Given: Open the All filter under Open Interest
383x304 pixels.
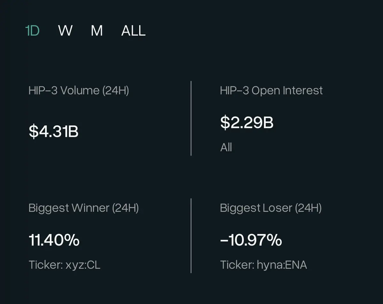Looking at the screenshot, I should (x=226, y=147).
